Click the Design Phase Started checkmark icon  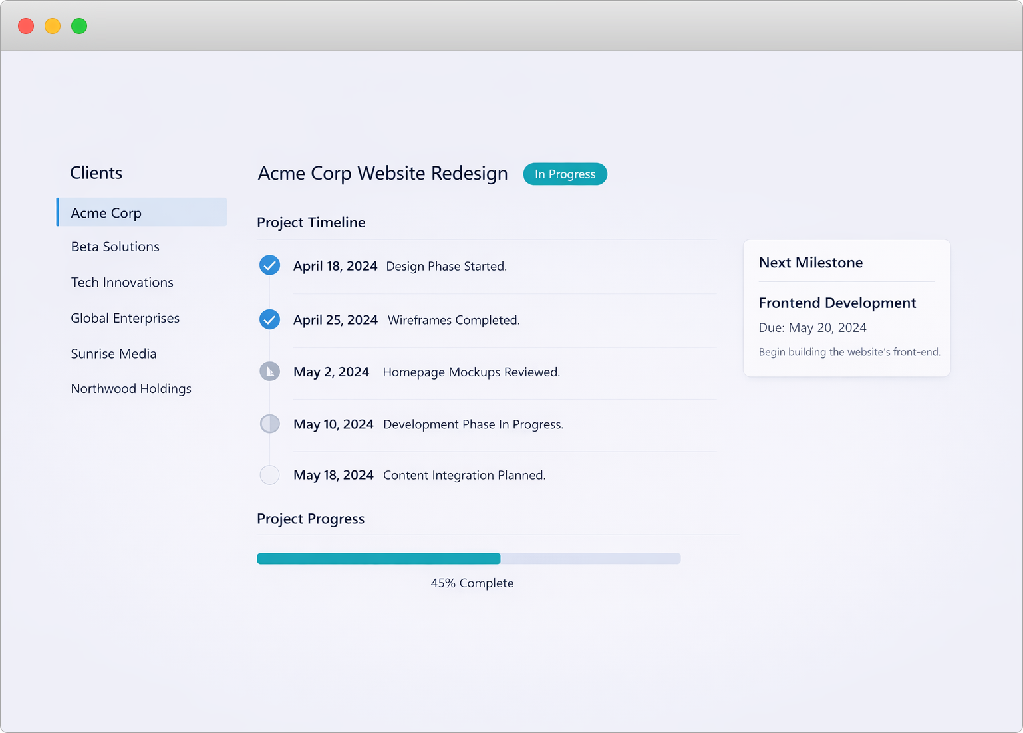click(x=269, y=265)
